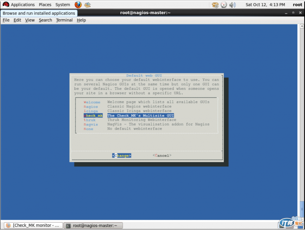Maximize the terminal window
The image size is (305, 230).
coord(293,13)
